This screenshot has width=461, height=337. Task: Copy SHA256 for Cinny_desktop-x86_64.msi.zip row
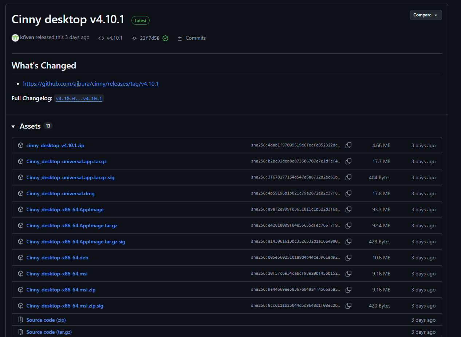pos(348,290)
